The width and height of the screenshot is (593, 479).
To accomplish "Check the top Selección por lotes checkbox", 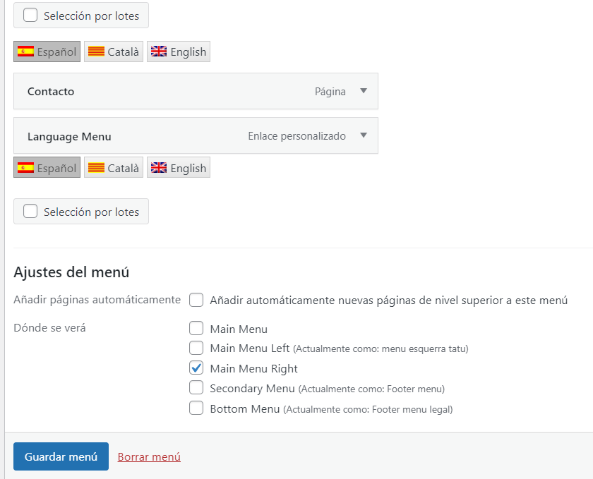I will click(30, 15).
